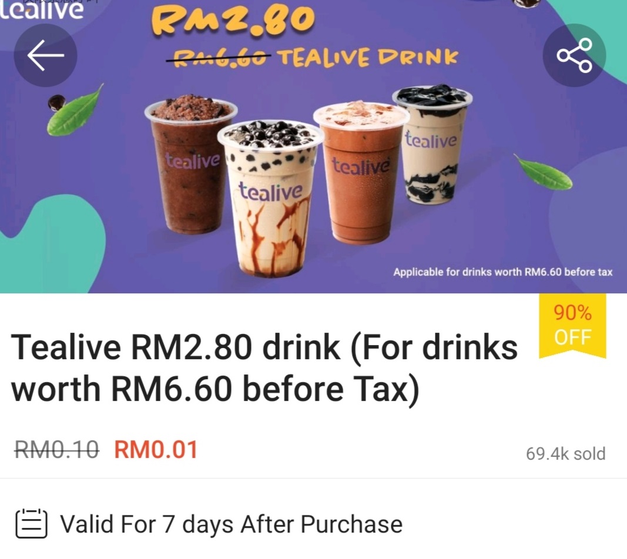Click the green tea leaf near the grass jelly cup
627x559 pixels.
pos(543,172)
